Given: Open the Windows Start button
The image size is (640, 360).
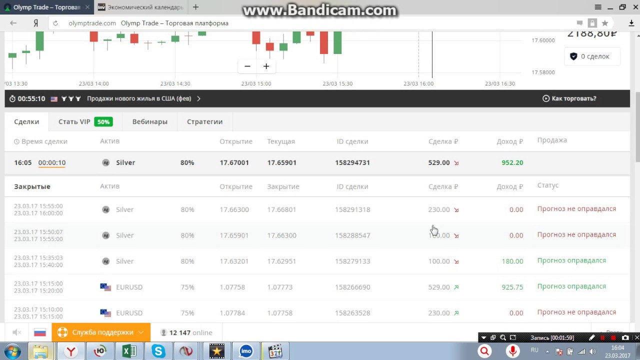Looking at the screenshot, I should 12,351.
